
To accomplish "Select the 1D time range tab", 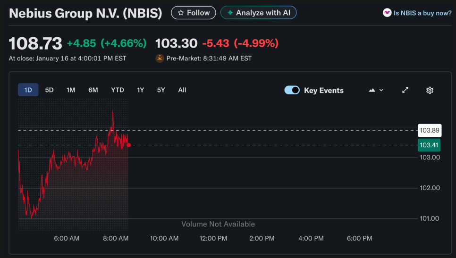I will point(28,90).
